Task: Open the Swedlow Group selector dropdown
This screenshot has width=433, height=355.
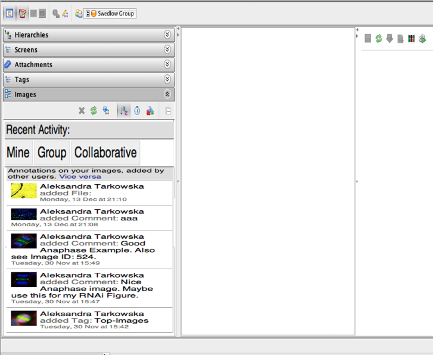Action: point(110,13)
